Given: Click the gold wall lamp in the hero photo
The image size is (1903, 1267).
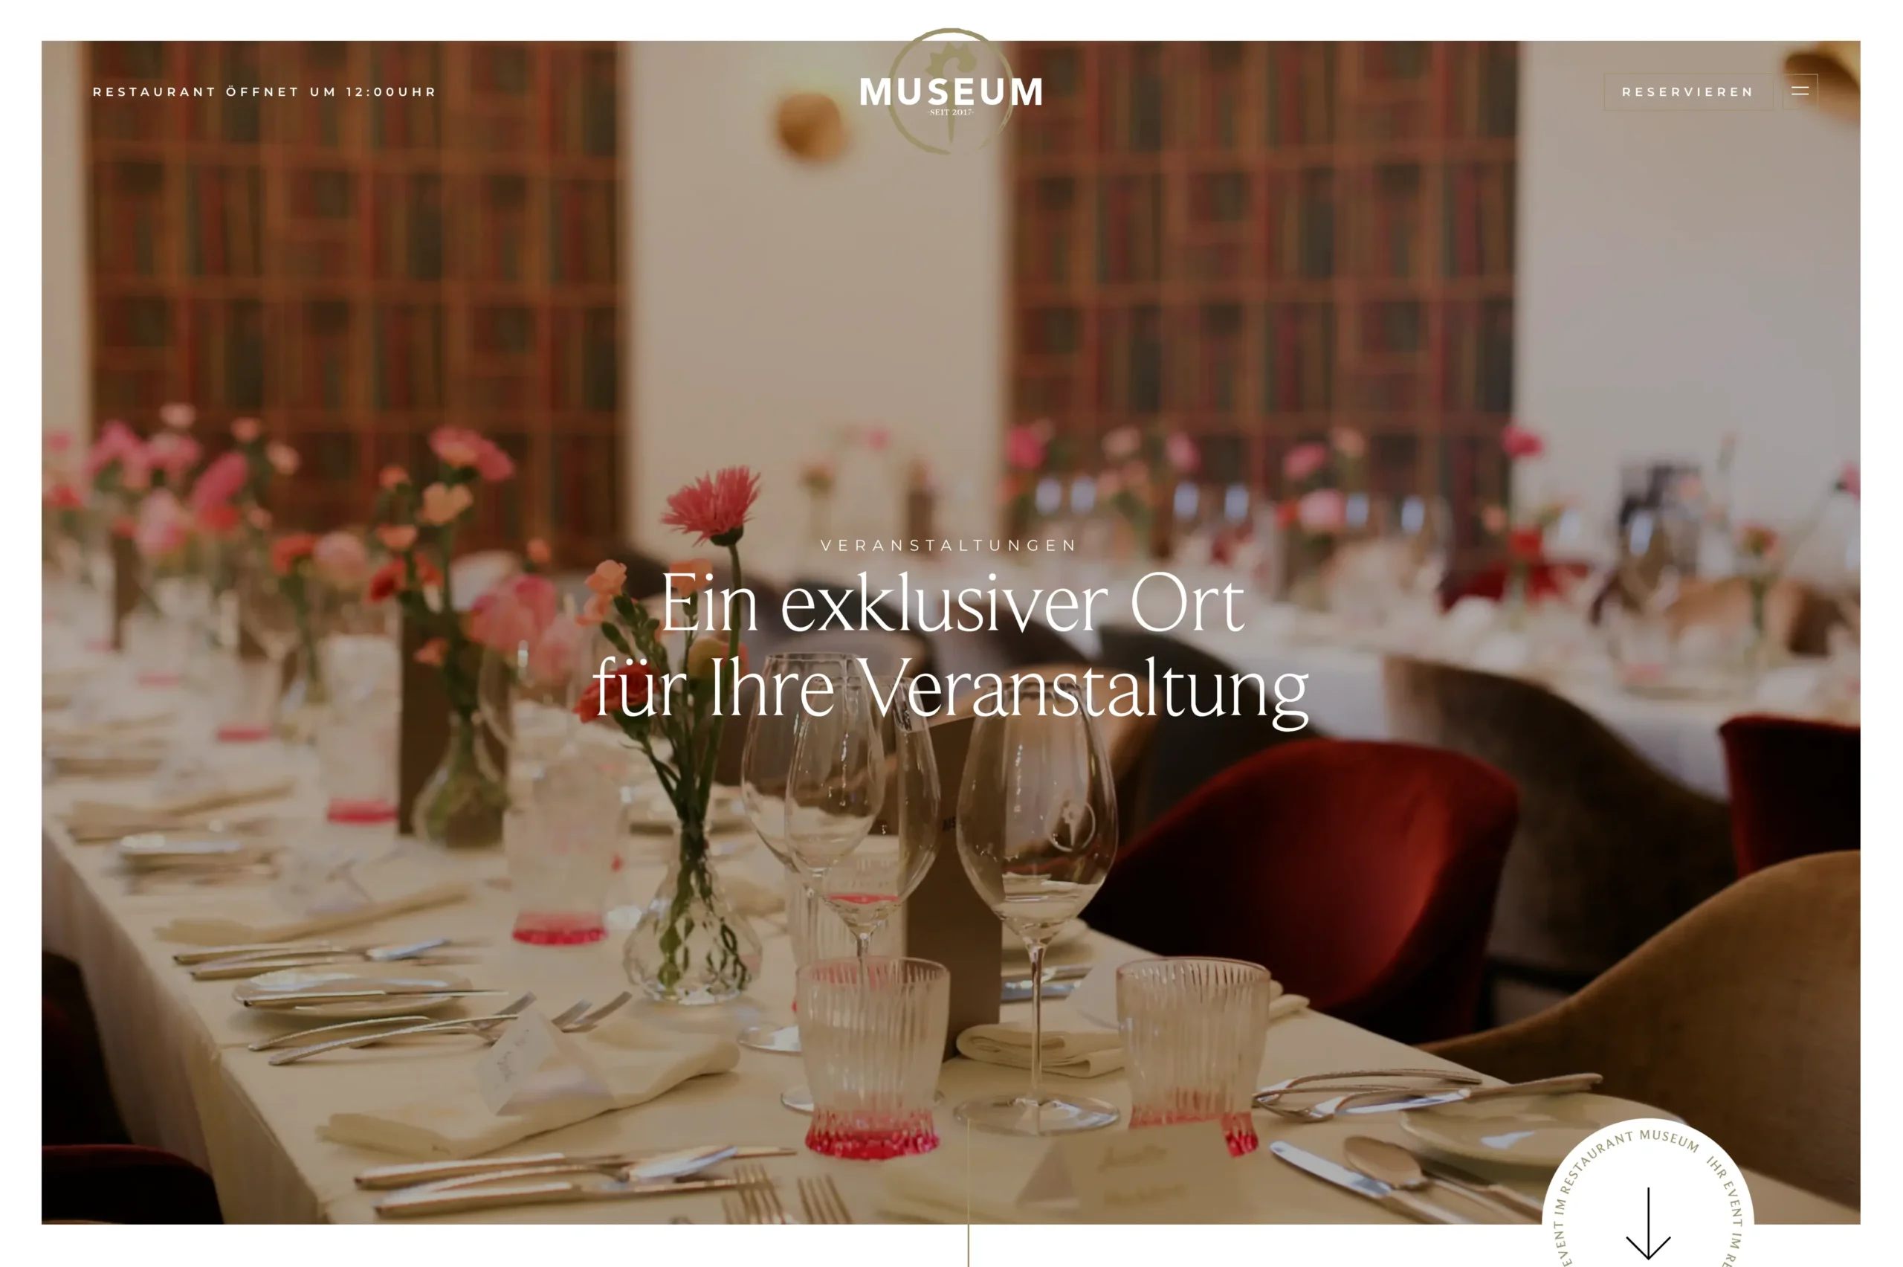Looking at the screenshot, I should click(810, 126).
